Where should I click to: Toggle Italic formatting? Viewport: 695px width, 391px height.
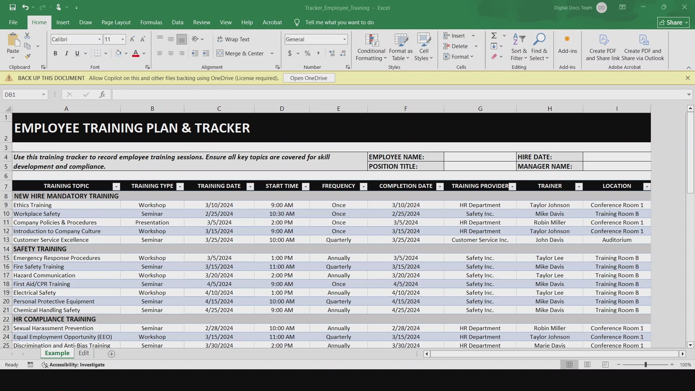(x=66, y=53)
